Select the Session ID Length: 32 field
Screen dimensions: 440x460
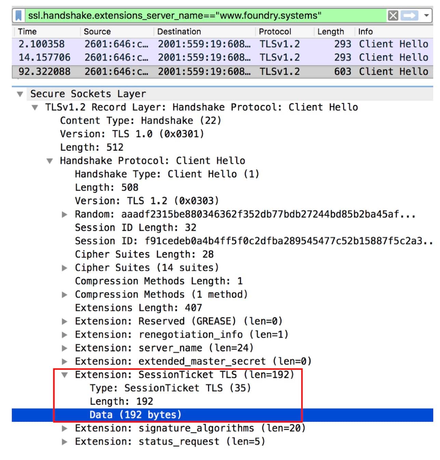135,228
